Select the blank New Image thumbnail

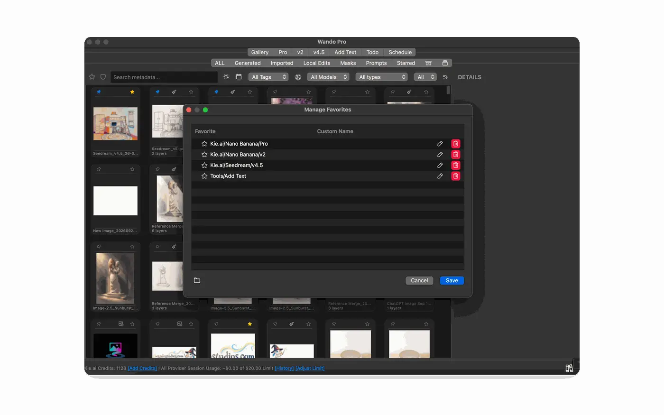tap(115, 201)
